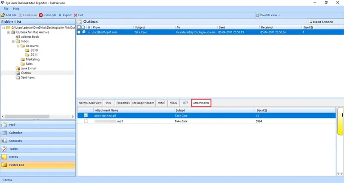Click the Take Care subject in mail list
Screen dimensions: 344x183
click(x=141, y=32)
